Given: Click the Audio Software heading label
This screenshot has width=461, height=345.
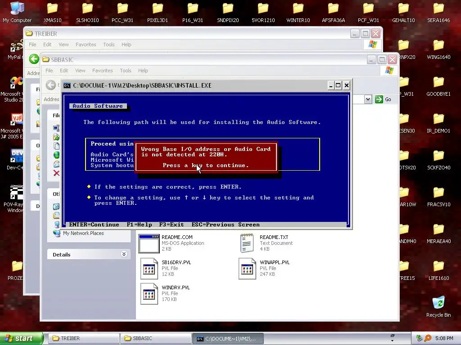Looking at the screenshot, I should (98, 106).
